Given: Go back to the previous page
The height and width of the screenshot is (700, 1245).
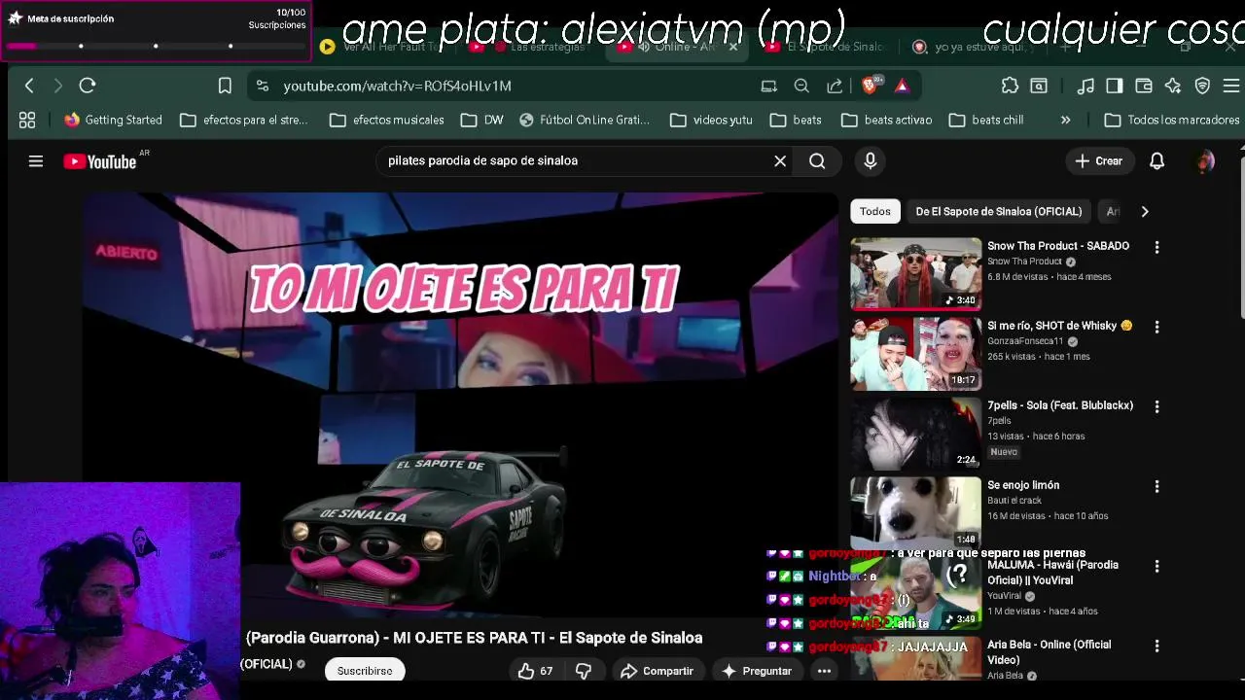Looking at the screenshot, I should click(x=29, y=86).
